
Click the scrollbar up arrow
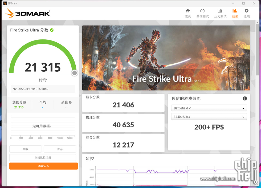click(257, 22)
